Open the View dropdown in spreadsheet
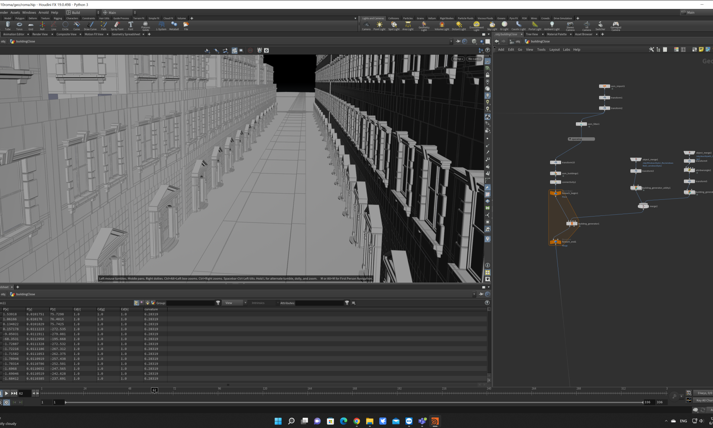Screen dimensions: 713x428 pyautogui.click(x=234, y=303)
